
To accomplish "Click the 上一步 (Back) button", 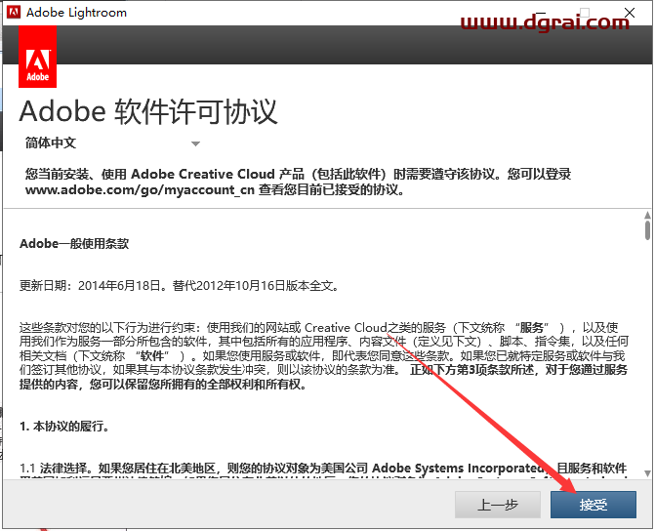I will (x=498, y=505).
